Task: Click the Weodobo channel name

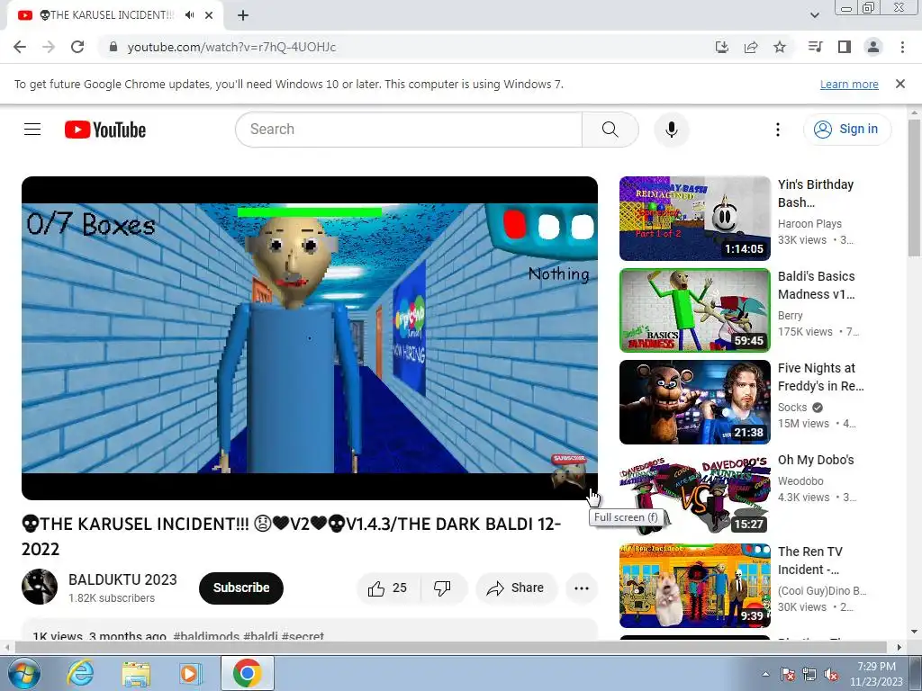Action: (x=800, y=481)
